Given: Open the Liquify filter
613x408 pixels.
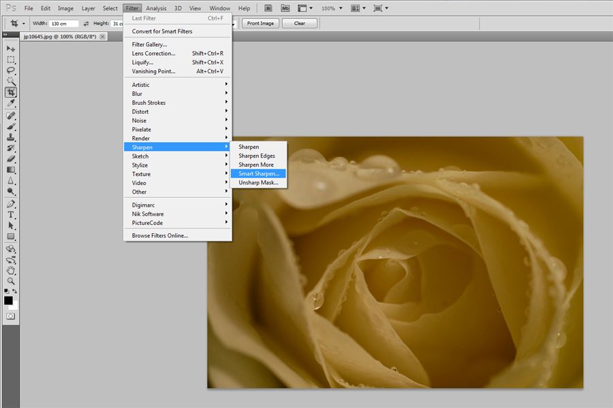Looking at the screenshot, I should pos(178,63).
